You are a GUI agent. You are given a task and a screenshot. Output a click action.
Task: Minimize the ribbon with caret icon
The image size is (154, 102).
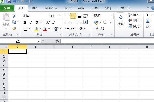click(x=148, y=8)
